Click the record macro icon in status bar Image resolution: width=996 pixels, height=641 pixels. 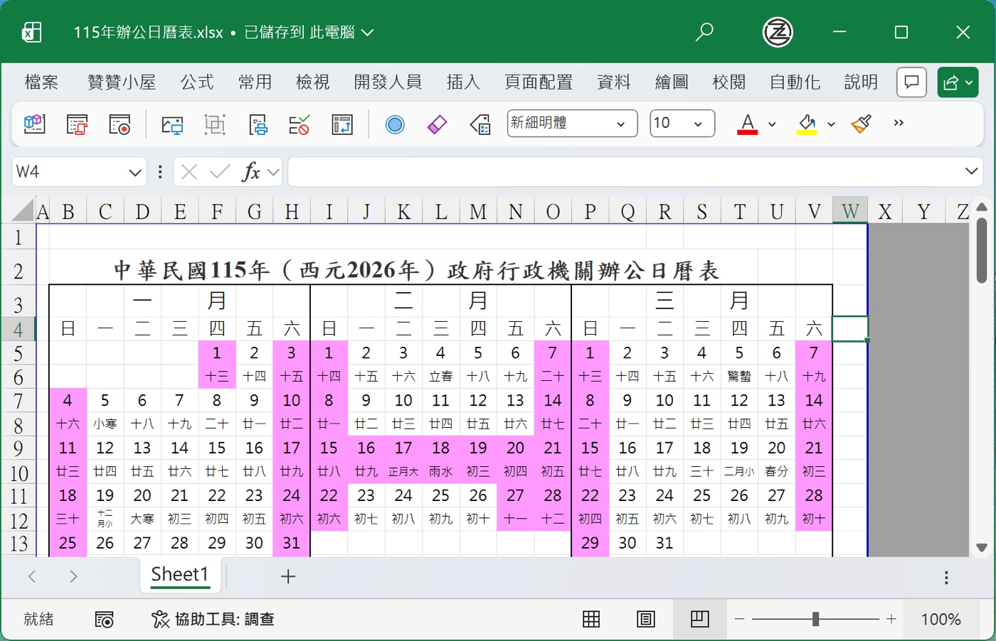coord(105,620)
